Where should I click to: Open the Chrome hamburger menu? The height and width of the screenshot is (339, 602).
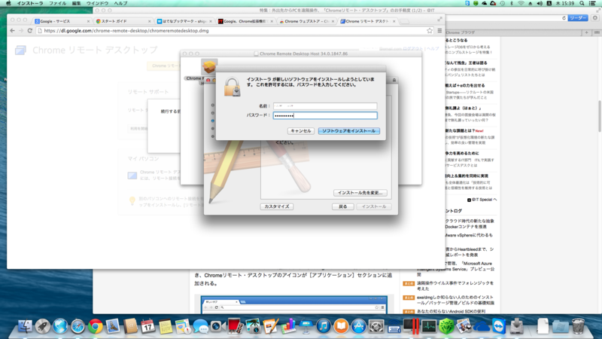[x=439, y=31]
